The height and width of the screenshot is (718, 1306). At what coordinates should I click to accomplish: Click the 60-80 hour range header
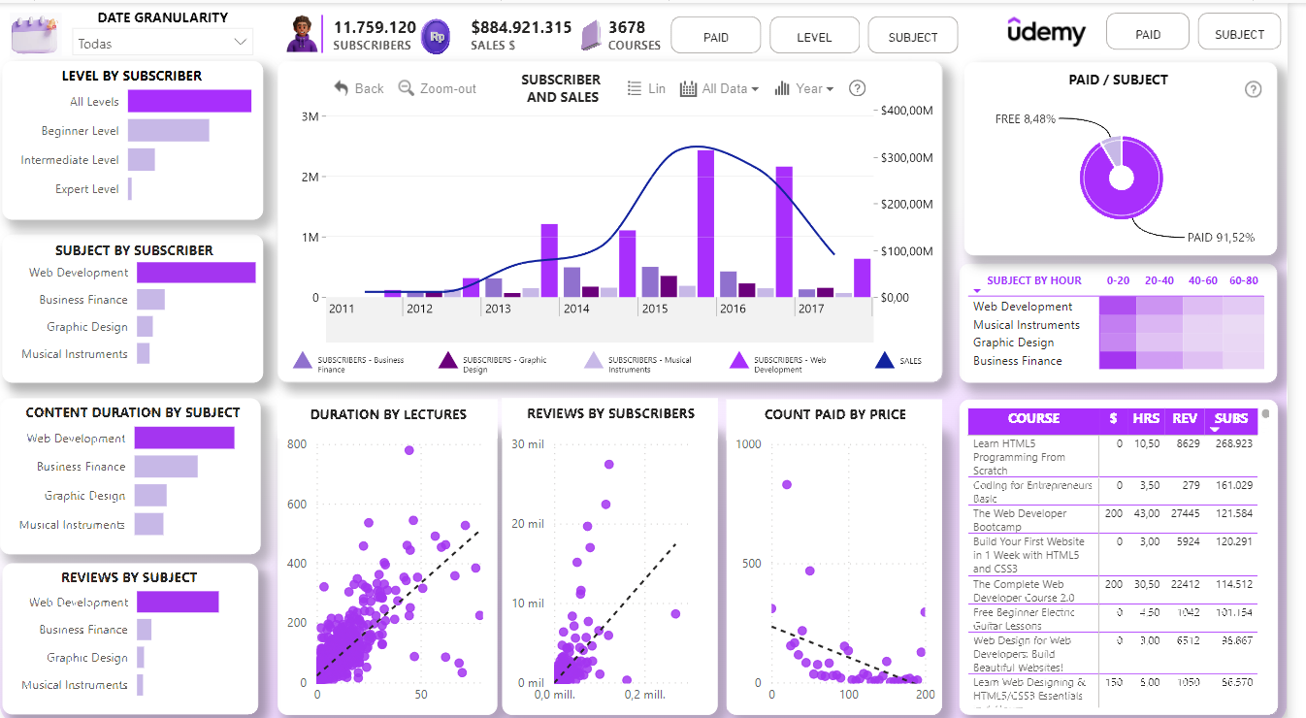(1243, 280)
